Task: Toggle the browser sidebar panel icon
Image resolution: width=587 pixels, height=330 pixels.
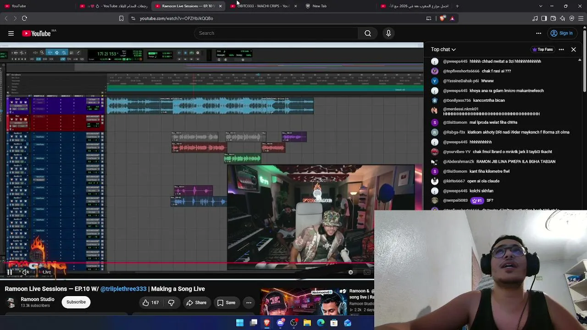Action: click(544, 18)
